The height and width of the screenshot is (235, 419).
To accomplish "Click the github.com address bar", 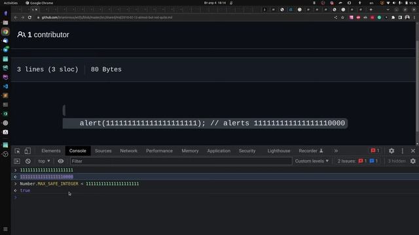I will coord(185,18).
